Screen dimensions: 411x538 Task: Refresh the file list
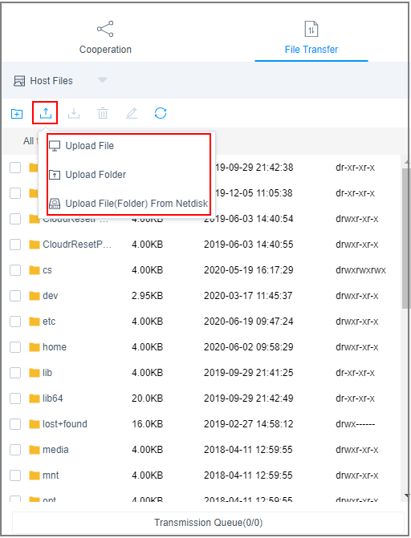(x=161, y=113)
